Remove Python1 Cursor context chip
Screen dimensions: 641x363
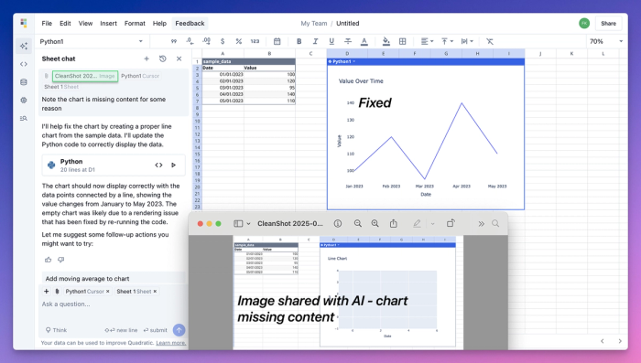click(107, 292)
